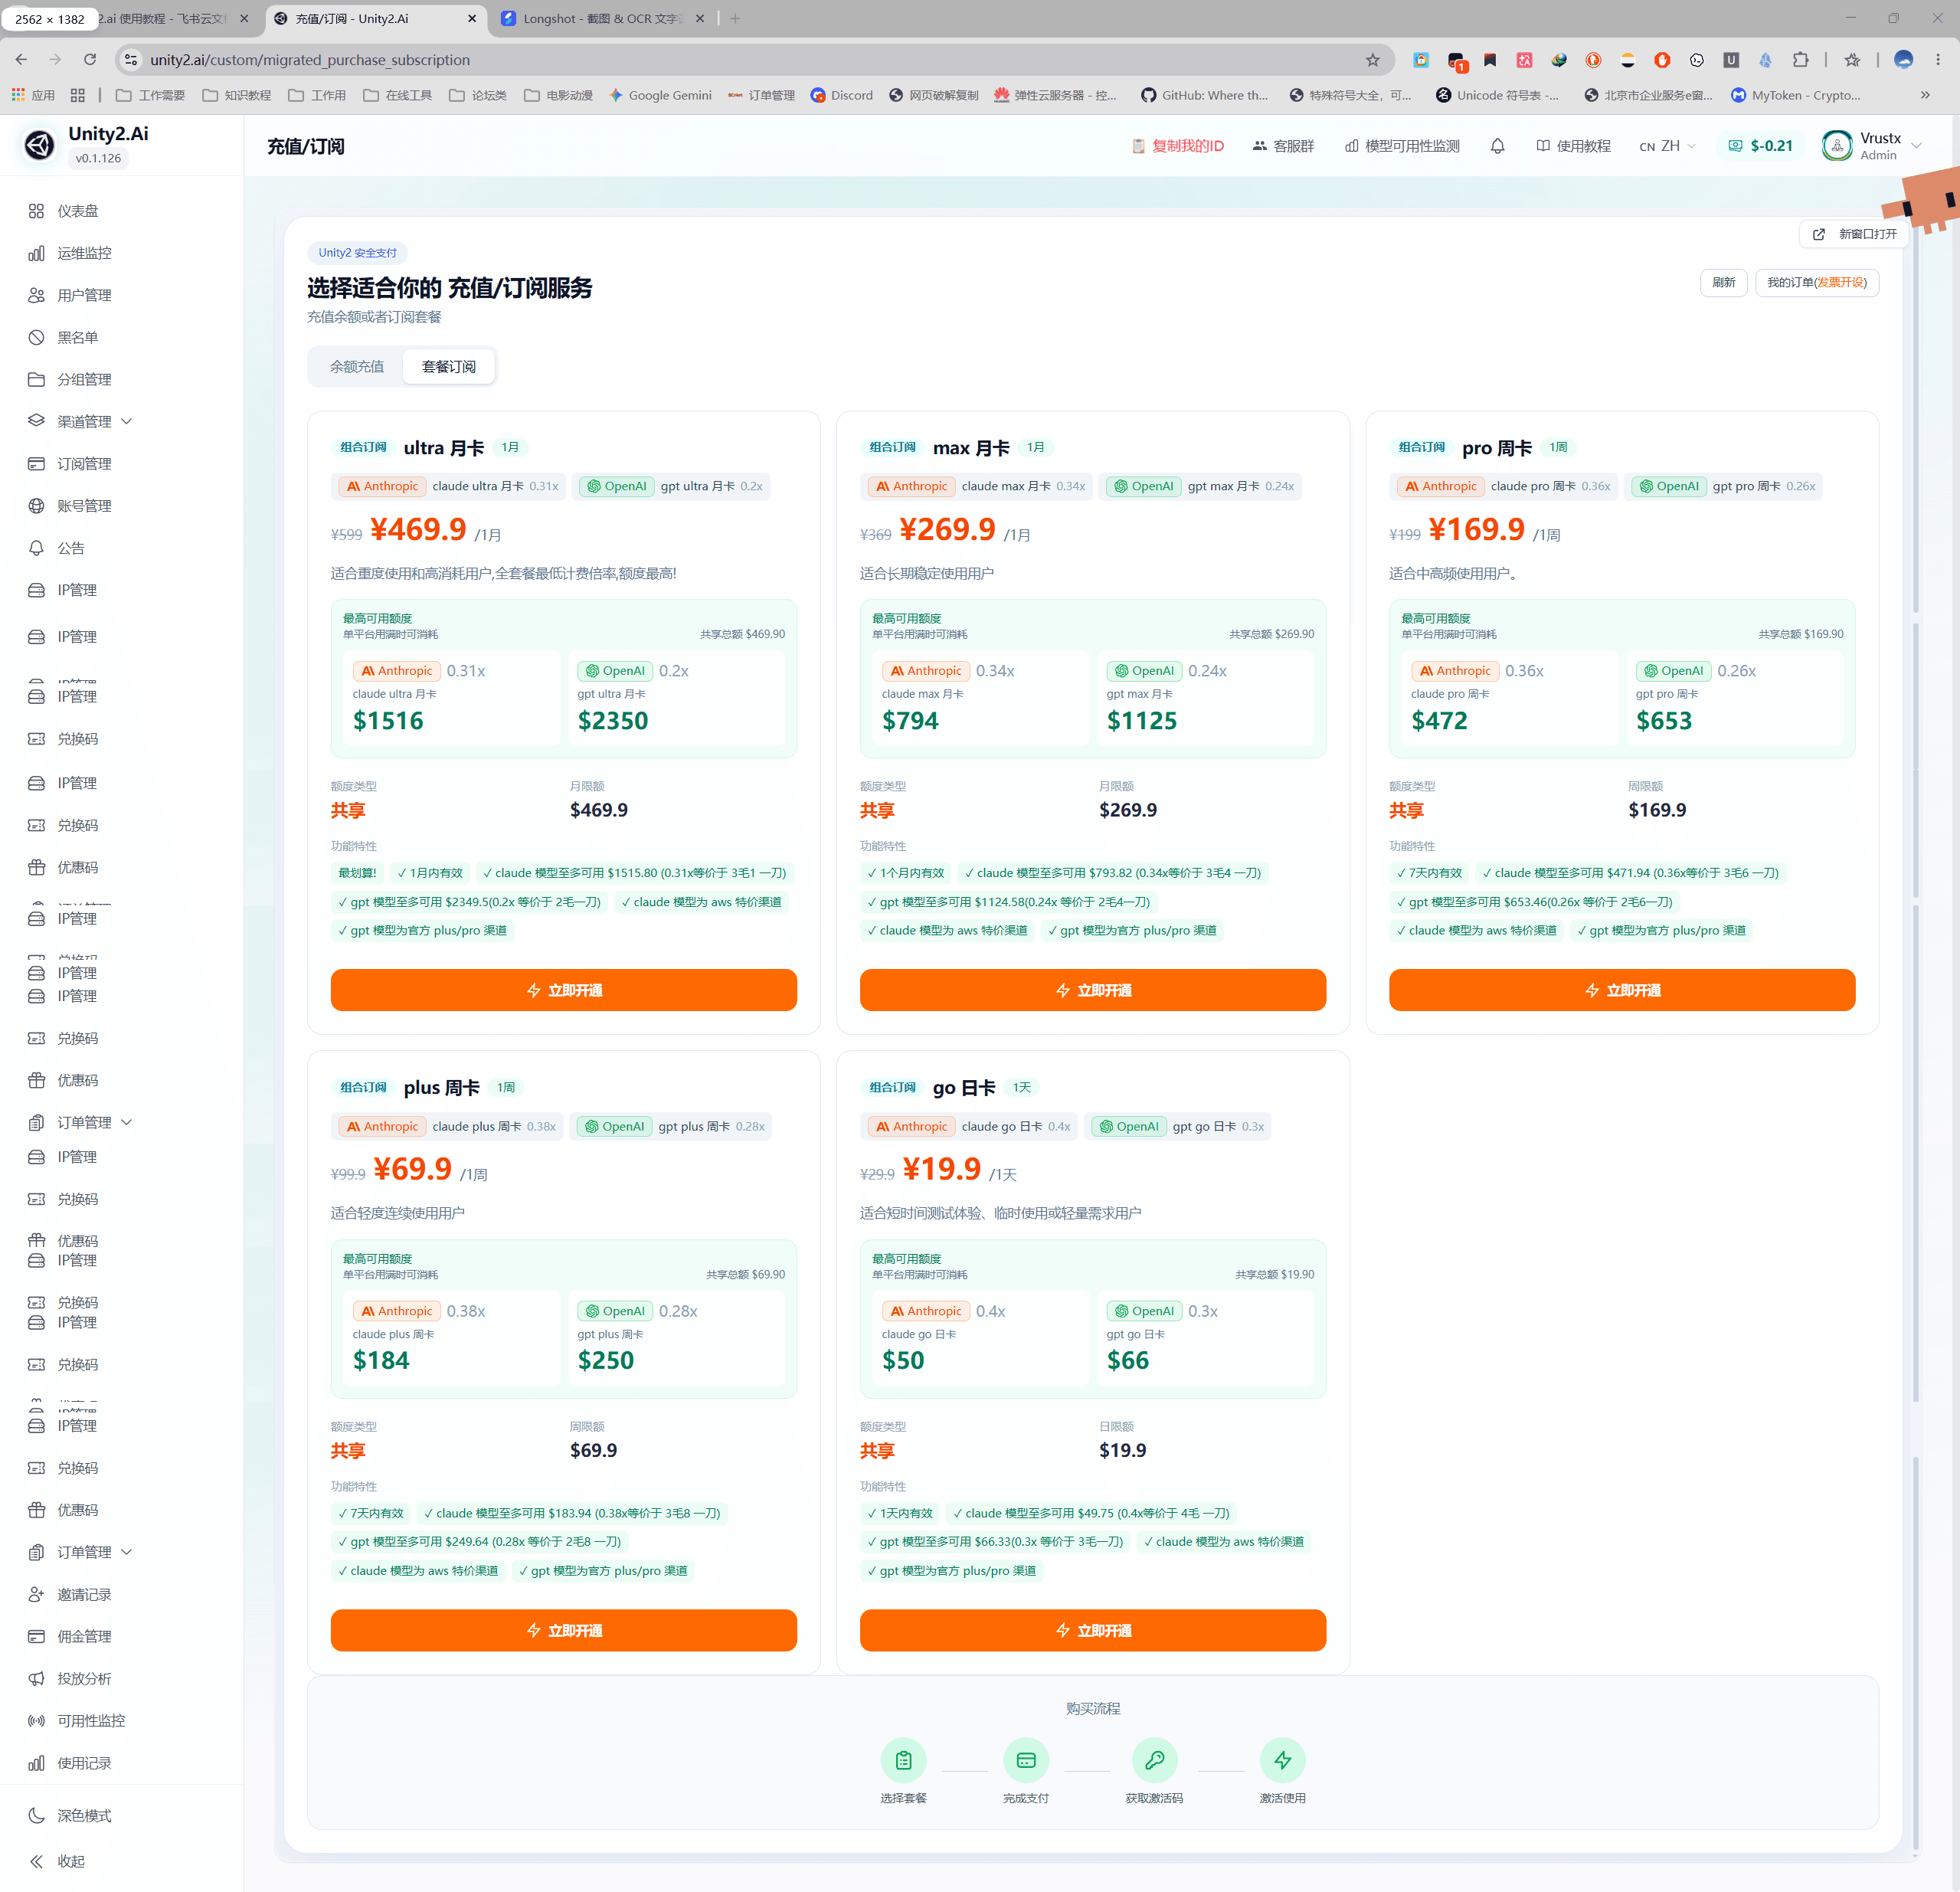The width and height of the screenshot is (1960, 1892).
Task: Open 使用教程 tutorial link
Action: (1573, 146)
